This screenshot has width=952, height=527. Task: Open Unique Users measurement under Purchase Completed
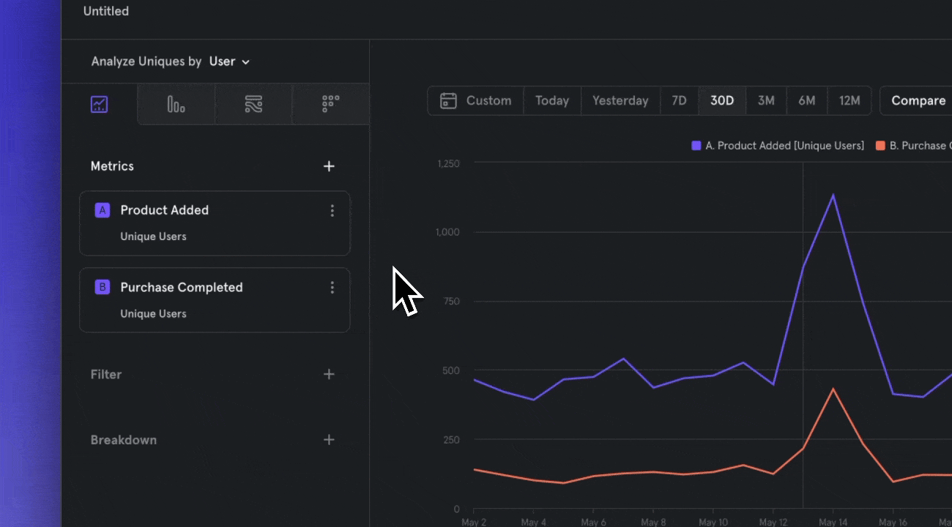coord(153,314)
